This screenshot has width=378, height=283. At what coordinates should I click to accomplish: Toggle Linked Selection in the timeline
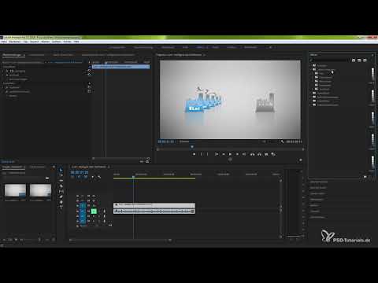click(x=86, y=177)
